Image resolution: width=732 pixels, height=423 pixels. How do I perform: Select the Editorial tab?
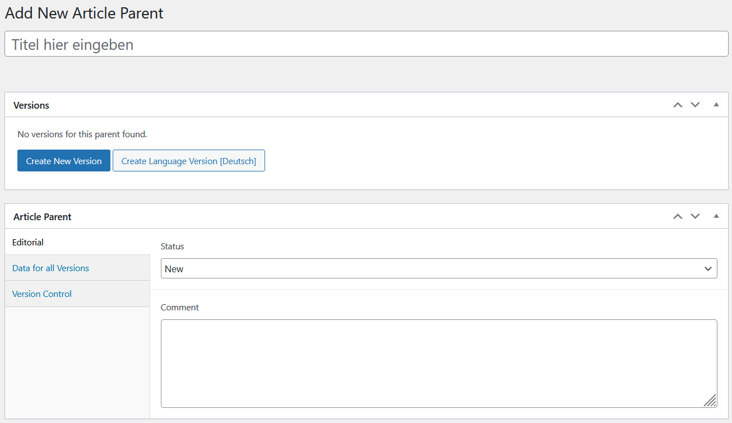(77, 242)
